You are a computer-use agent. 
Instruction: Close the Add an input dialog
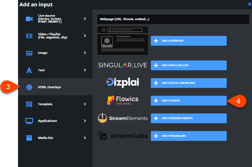[x=249, y=4]
